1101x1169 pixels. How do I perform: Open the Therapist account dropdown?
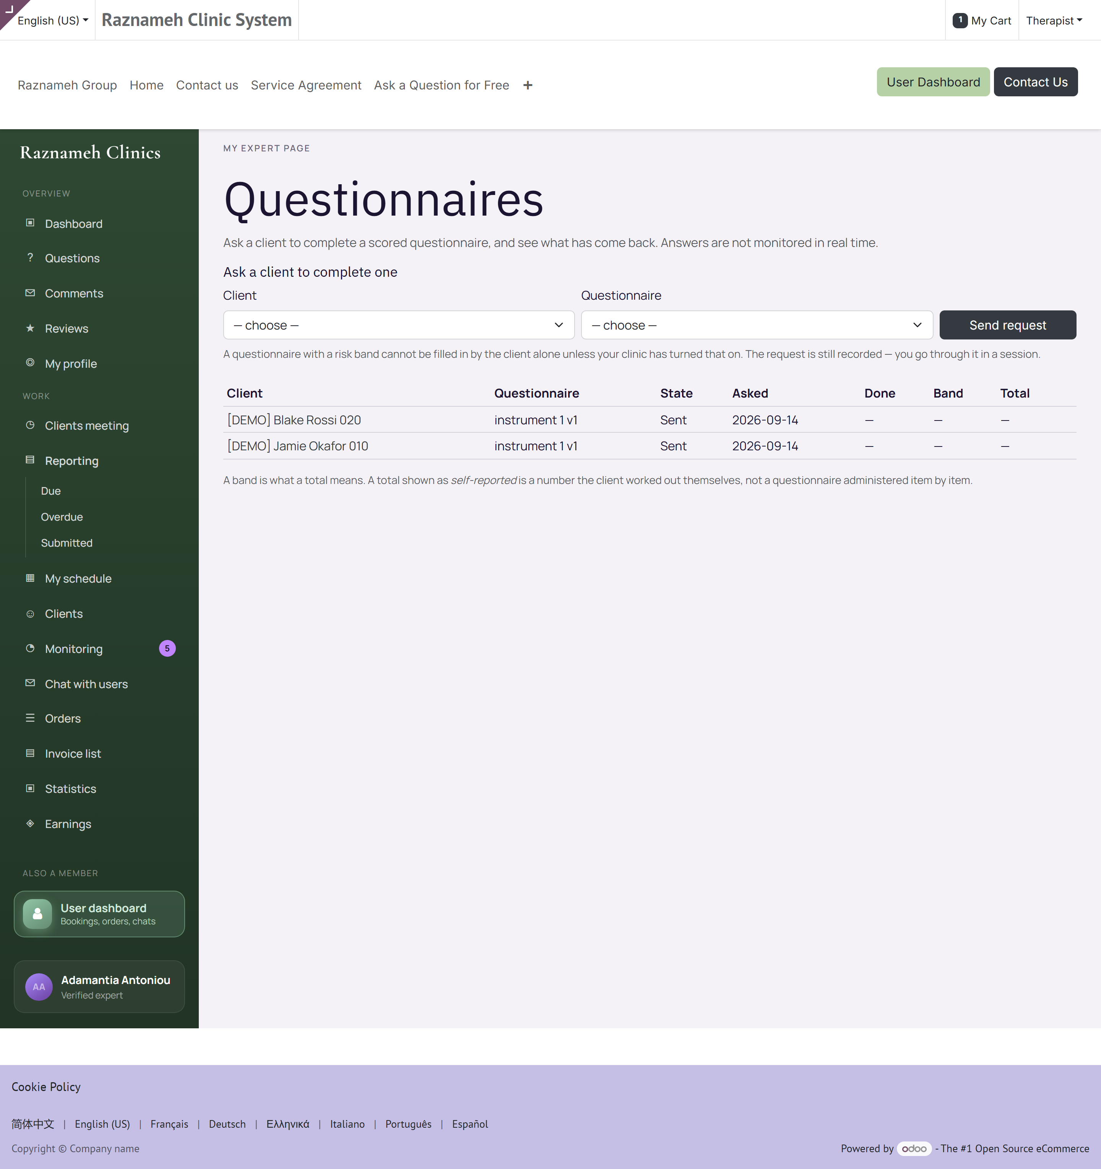(1054, 21)
